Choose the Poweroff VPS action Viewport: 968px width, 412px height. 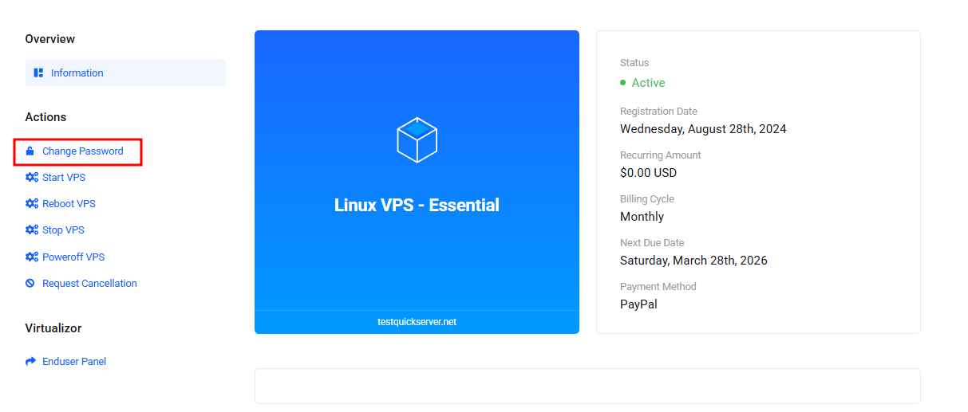click(x=73, y=257)
